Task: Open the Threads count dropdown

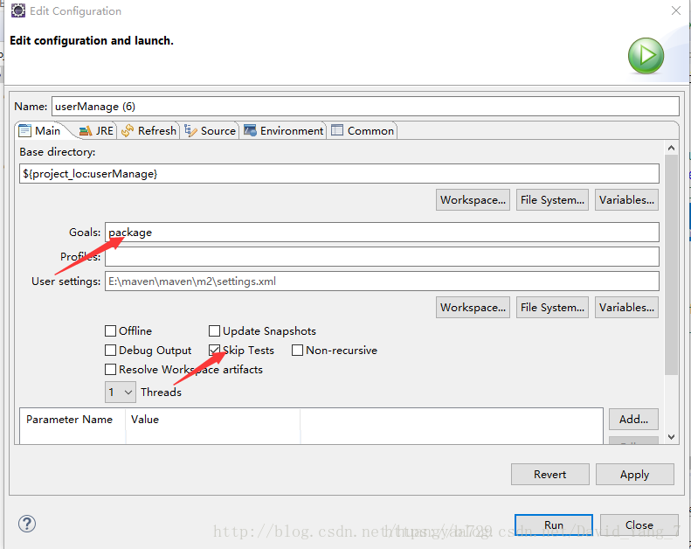Action: 121,392
